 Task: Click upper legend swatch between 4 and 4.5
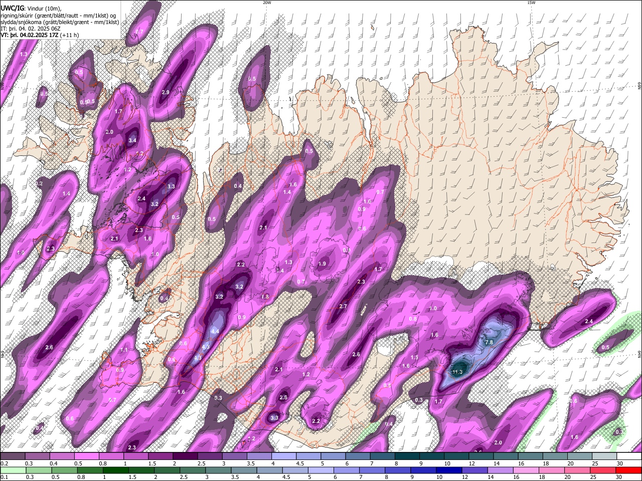(x=283, y=456)
